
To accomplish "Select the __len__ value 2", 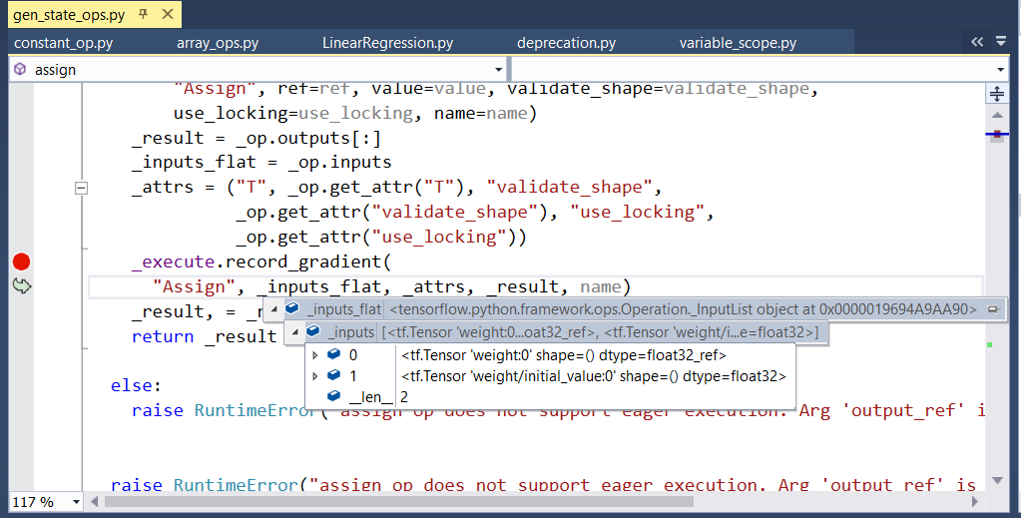I will coord(404,397).
